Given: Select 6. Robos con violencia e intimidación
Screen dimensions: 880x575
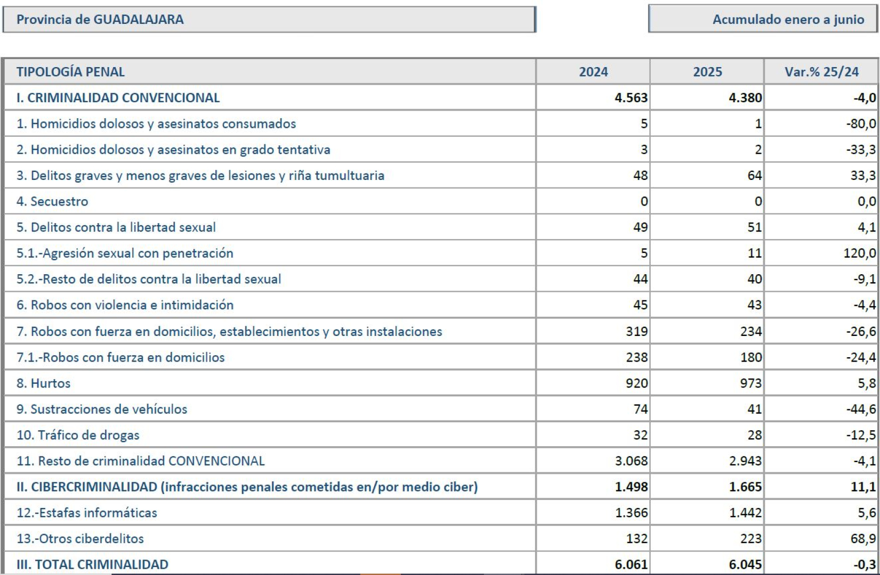Looking at the screenshot, I should (x=125, y=305).
